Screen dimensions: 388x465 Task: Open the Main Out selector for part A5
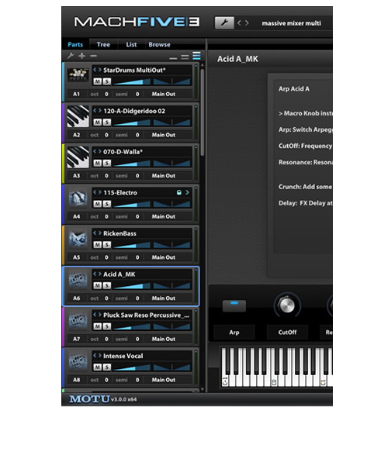164,257
